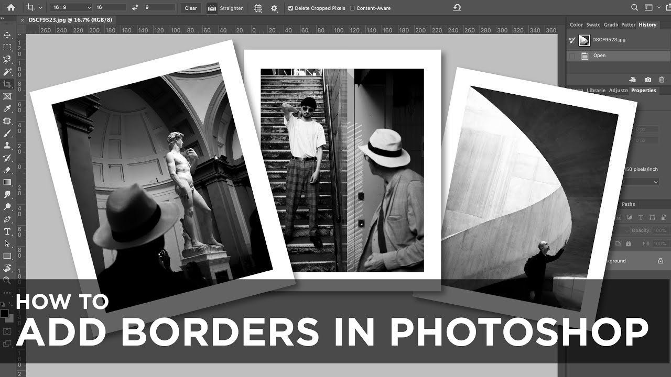Select the Gradient tool

coord(7,182)
